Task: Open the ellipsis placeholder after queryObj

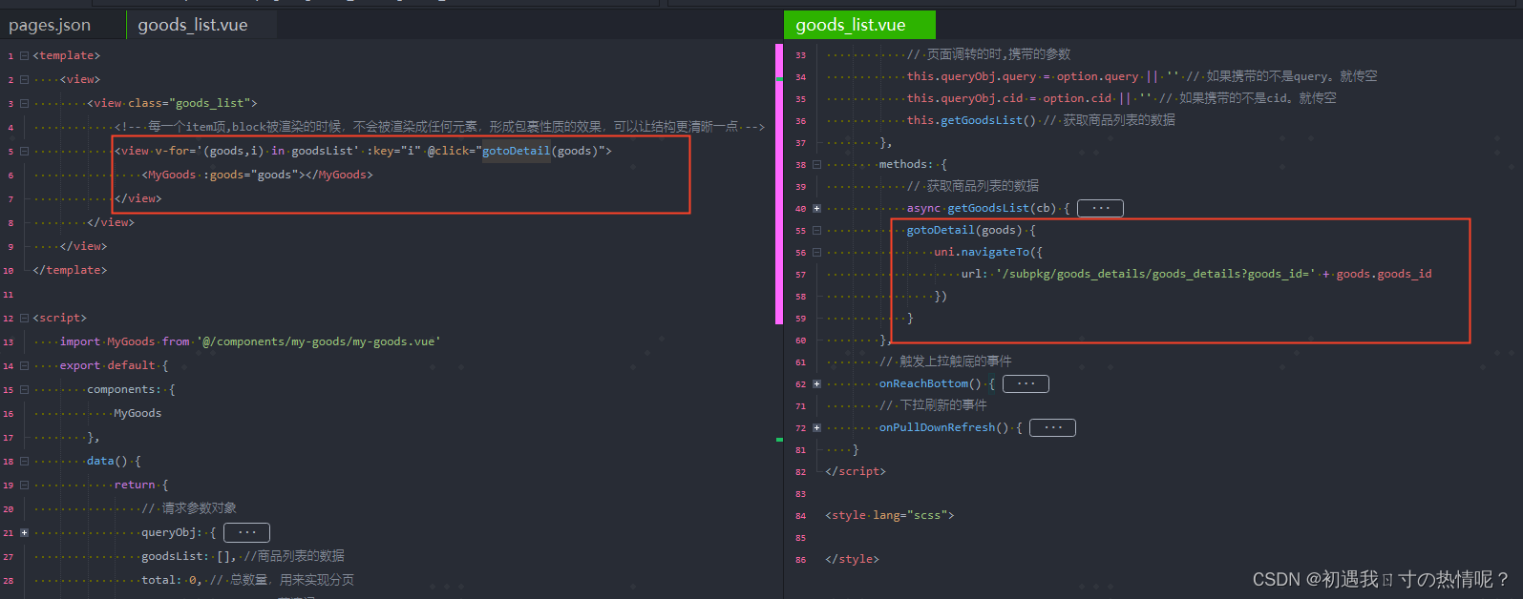Action: [x=246, y=532]
